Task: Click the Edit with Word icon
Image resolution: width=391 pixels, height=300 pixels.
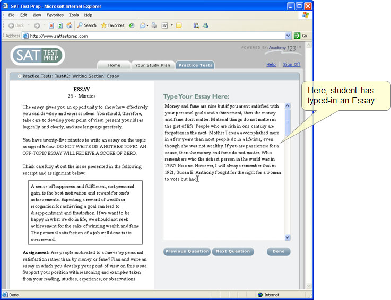Action: click(x=164, y=25)
